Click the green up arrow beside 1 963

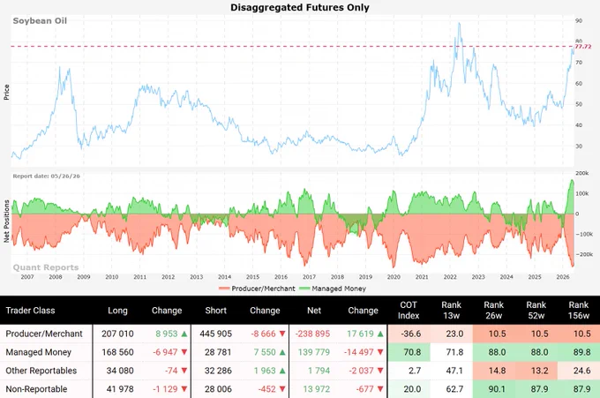pos(282,371)
